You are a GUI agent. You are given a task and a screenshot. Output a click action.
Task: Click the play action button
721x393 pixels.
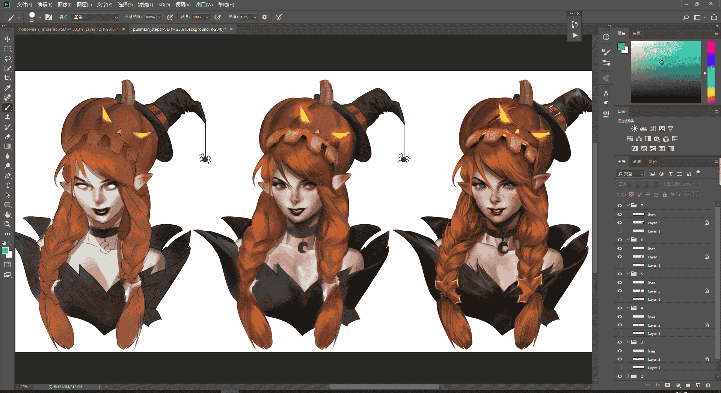[575, 35]
